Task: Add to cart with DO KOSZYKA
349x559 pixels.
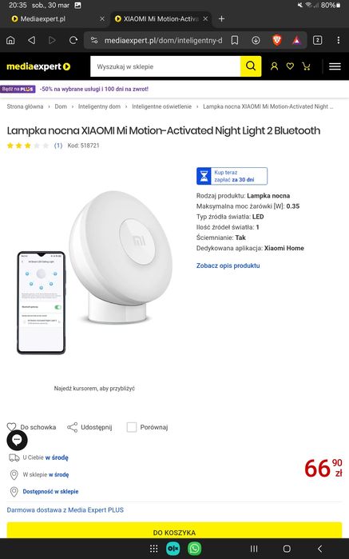Action: [x=174, y=530]
